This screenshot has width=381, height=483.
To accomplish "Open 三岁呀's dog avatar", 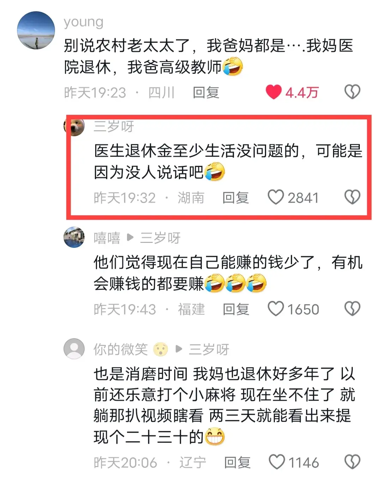I will (x=75, y=127).
